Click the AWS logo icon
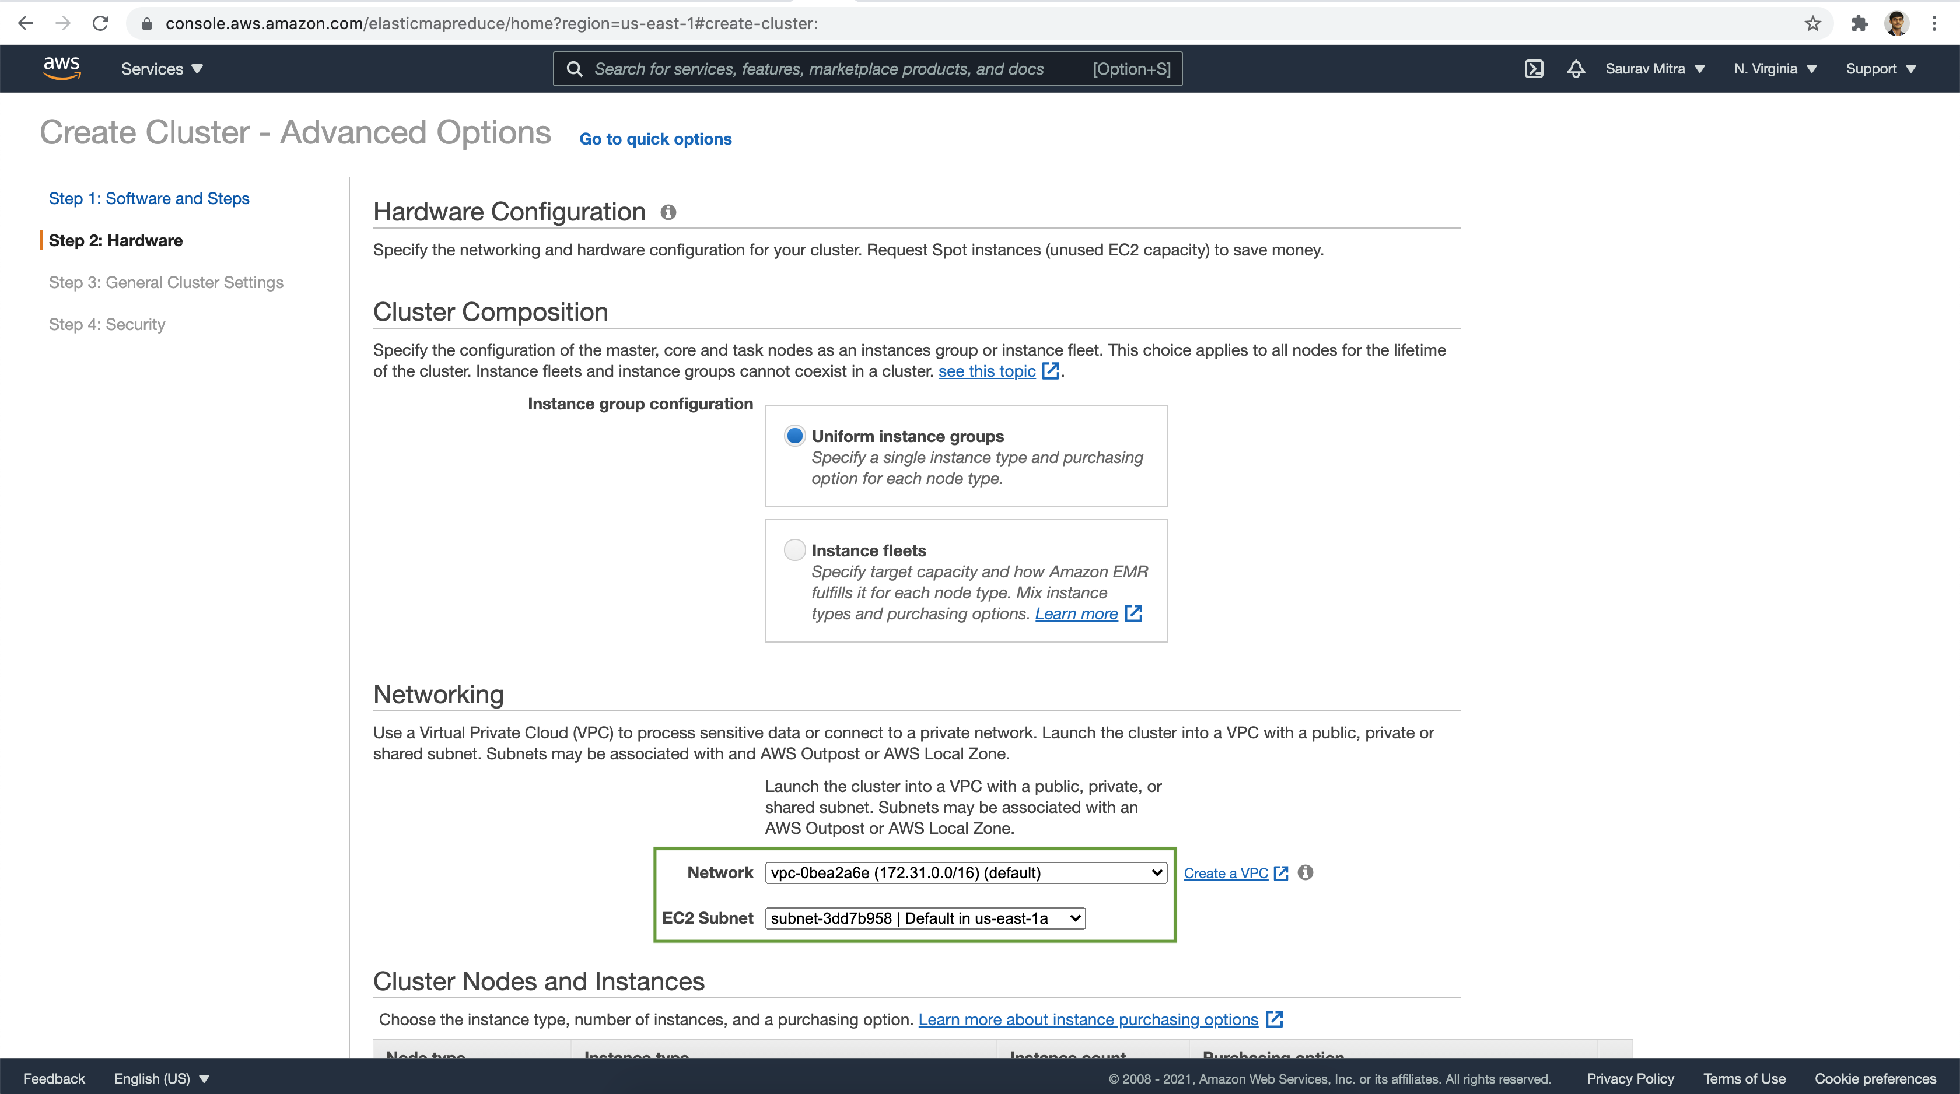The height and width of the screenshot is (1094, 1960). (x=62, y=69)
